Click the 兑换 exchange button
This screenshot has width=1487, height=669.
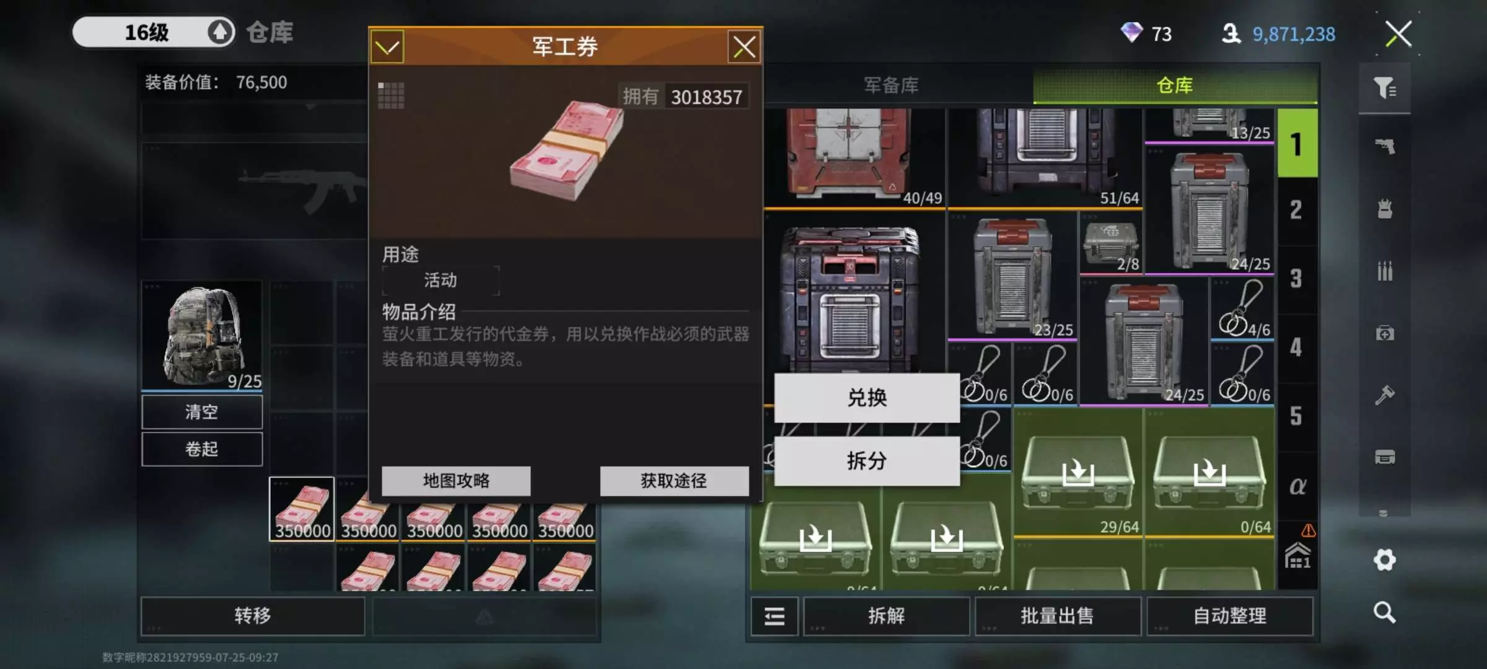867,398
